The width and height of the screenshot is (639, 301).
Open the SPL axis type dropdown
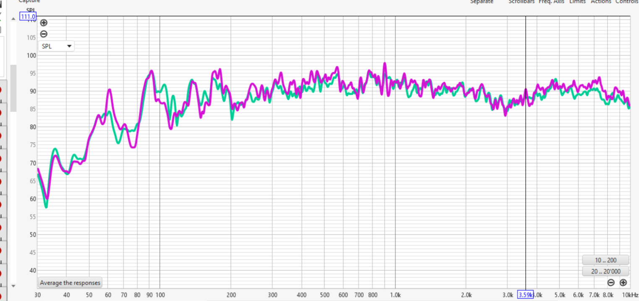pyautogui.click(x=56, y=46)
